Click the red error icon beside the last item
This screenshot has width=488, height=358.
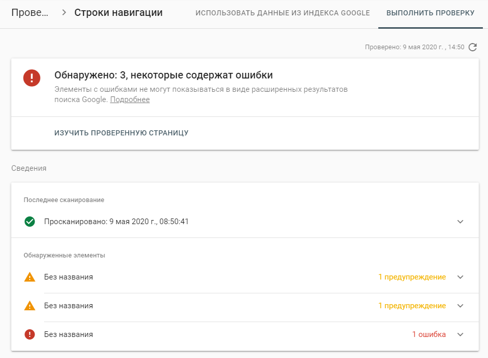click(x=30, y=335)
